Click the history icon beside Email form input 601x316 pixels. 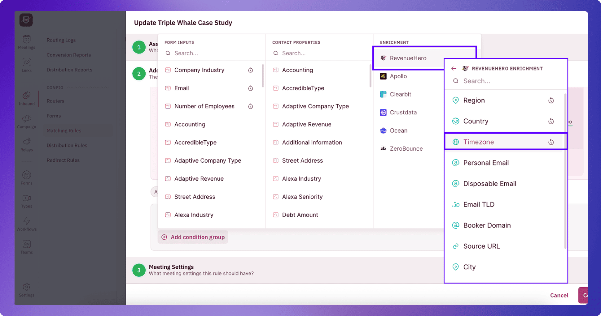(251, 88)
